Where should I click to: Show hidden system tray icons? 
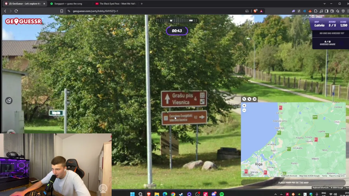click(x=275, y=194)
